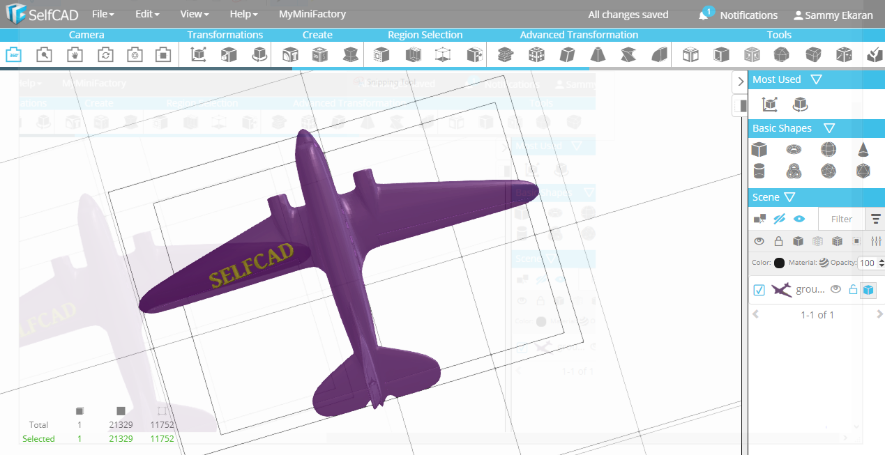
Task: Select the camera pan hand tool
Action: point(75,54)
